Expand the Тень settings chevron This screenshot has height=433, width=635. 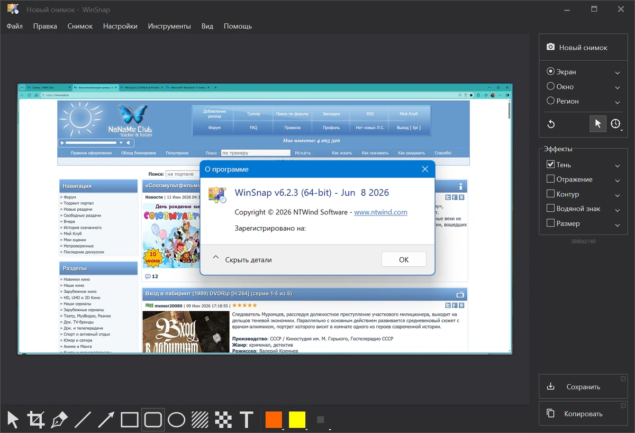pos(618,166)
